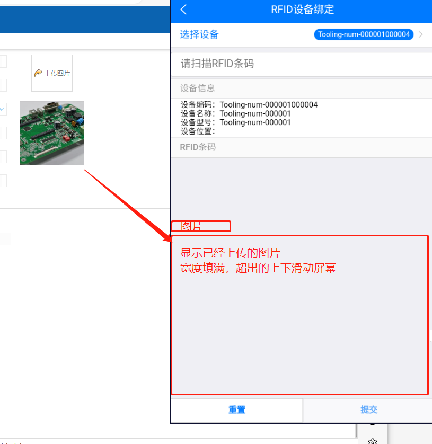Open the 选择设备 selector label

199,34
